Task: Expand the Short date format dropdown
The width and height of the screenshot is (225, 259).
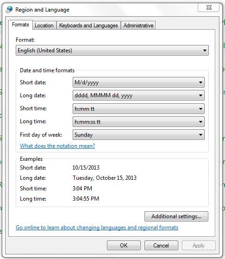Action: coord(138,82)
